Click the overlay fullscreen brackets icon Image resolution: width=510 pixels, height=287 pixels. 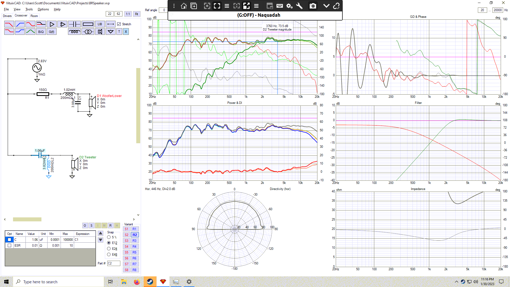[217, 6]
